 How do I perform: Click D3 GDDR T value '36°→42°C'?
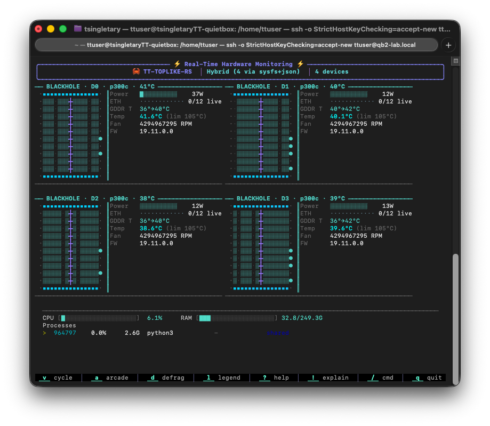pyautogui.click(x=345, y=221)
